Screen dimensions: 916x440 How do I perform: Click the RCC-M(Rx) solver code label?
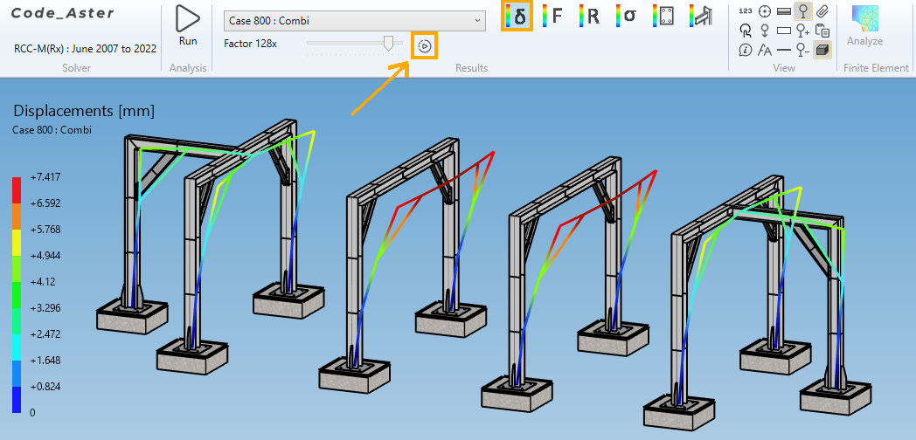pos(86,48)
